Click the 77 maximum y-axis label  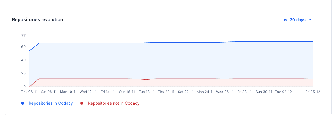23,35
